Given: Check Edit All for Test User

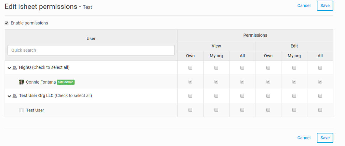Looking at the screenshot, I should coord(320,110).
